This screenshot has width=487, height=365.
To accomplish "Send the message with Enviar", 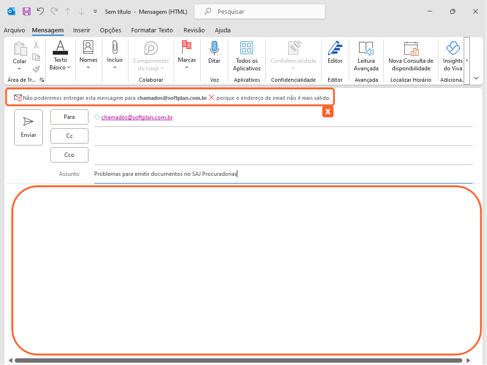I will click(29, 127).
